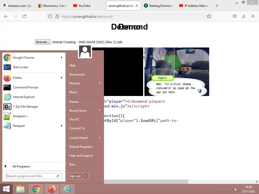Image resolution: width=259 pixels, height=194 pixels.
Task: Click the Sign out button
Action: point(75,176)
